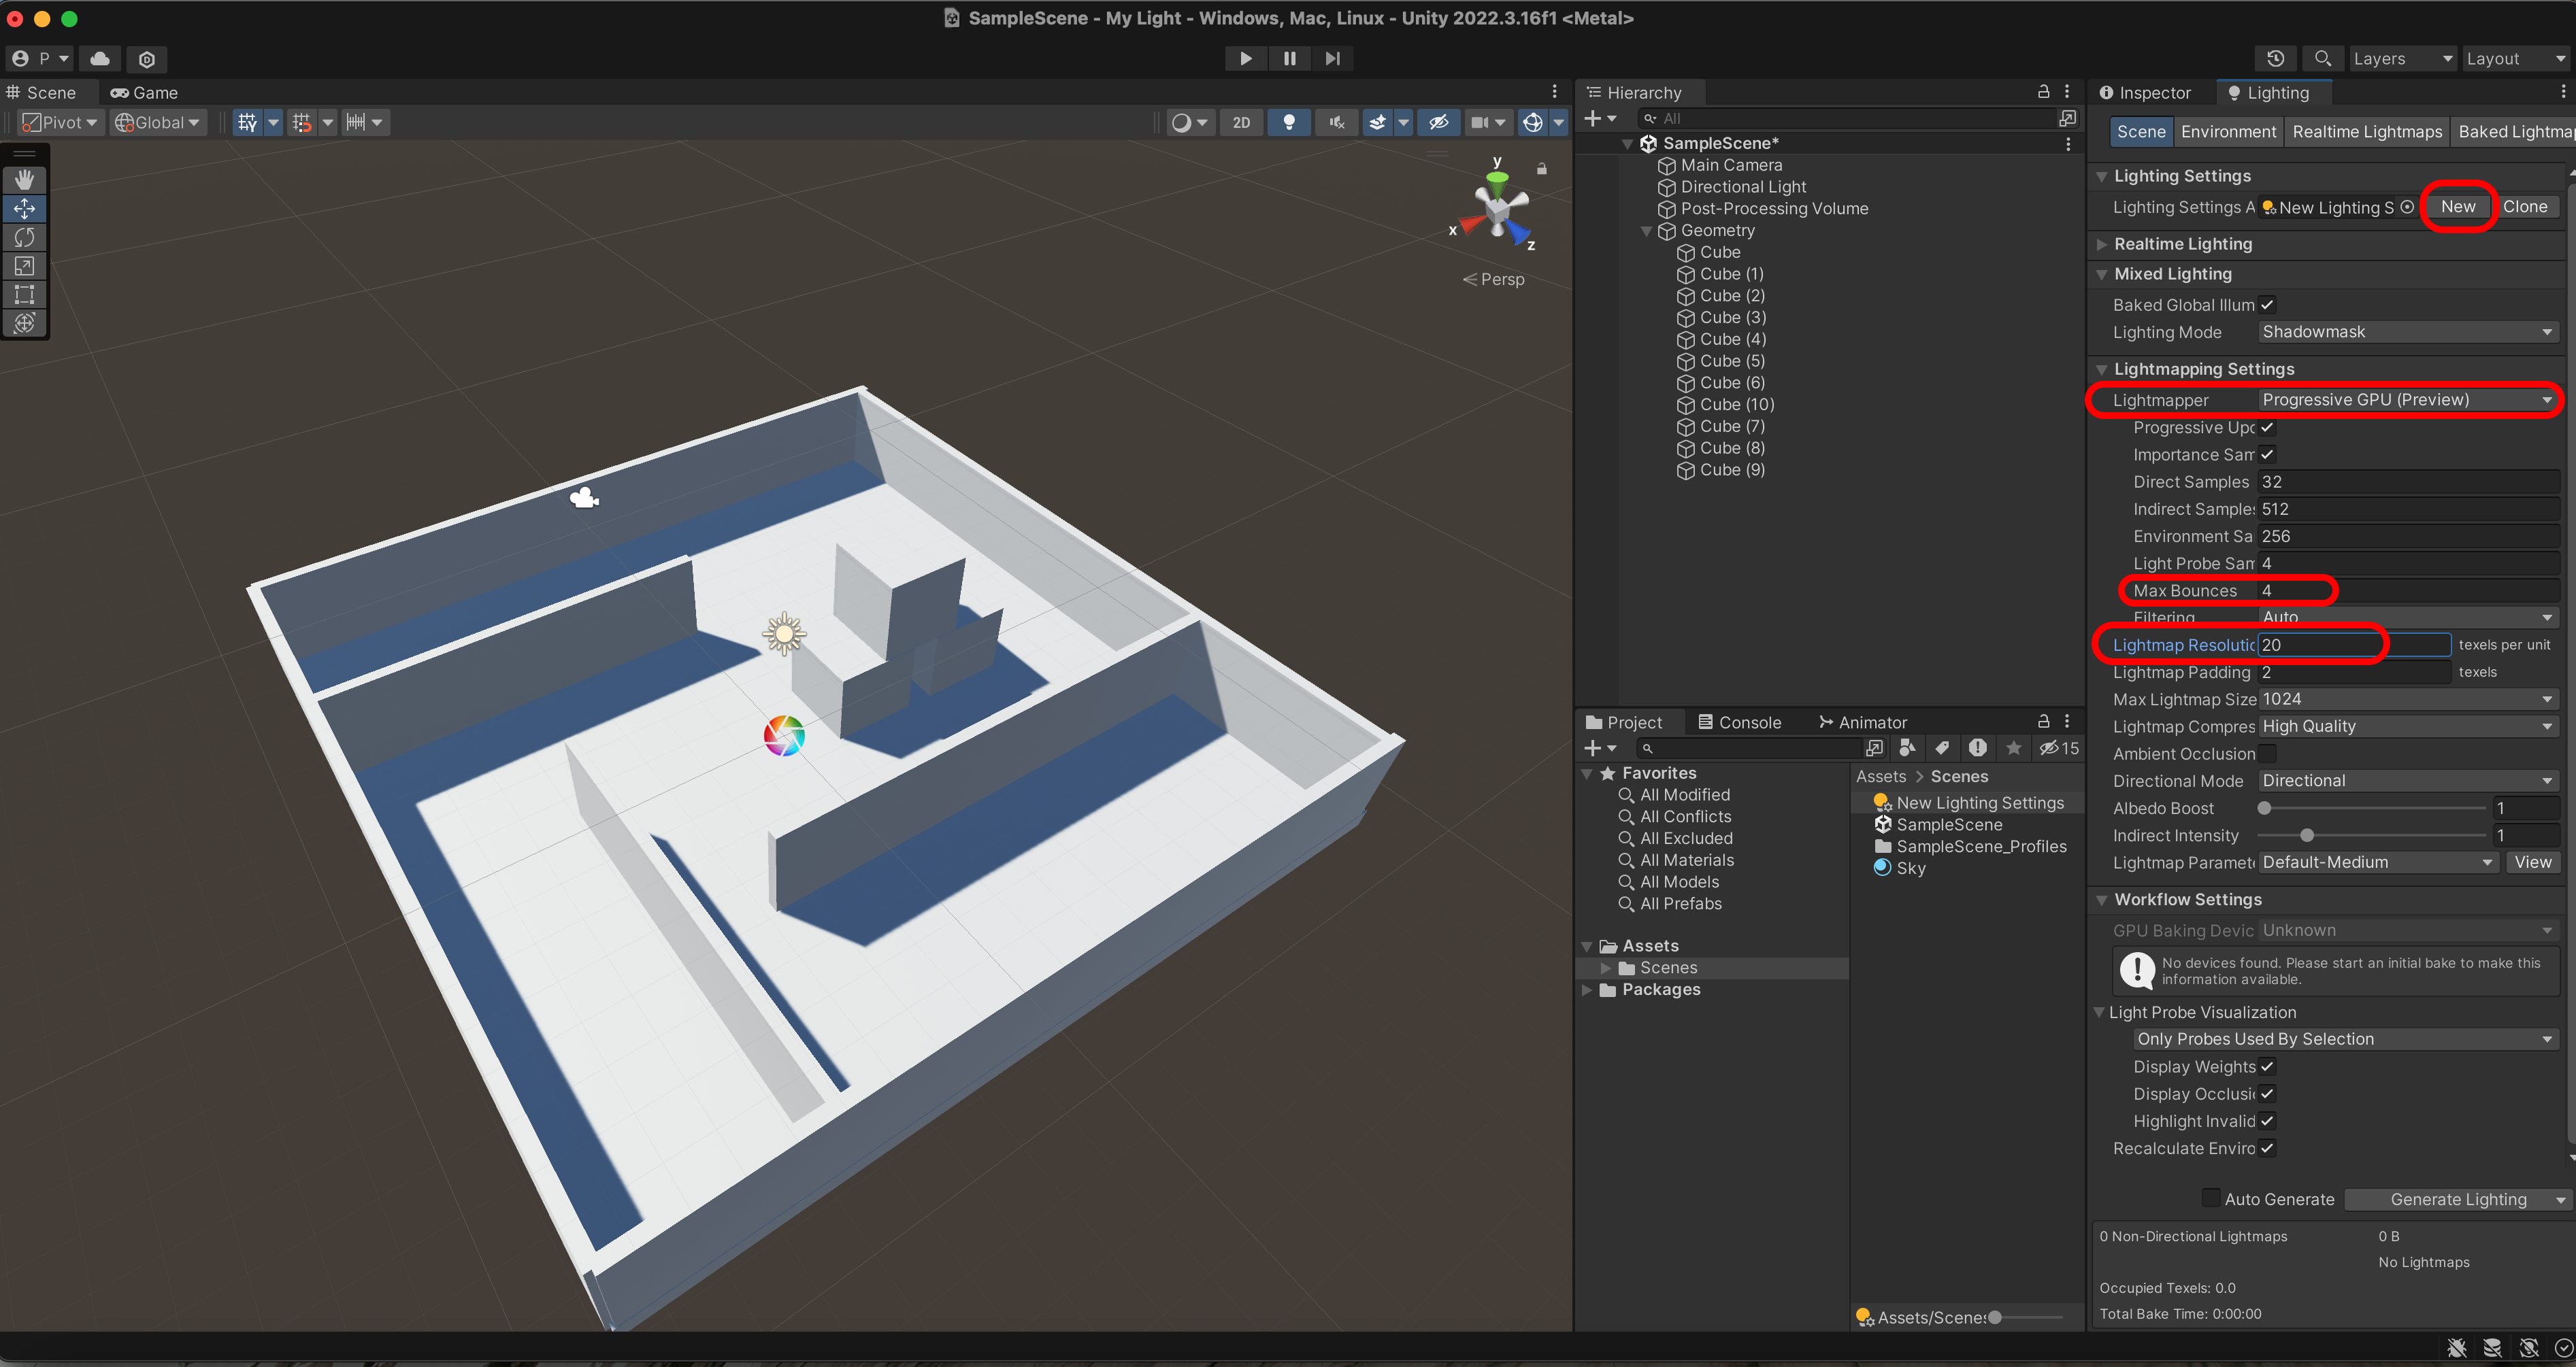This screenshot has height=1367, width=2576.
Task: Toggle scene lighting lightbulb icon
Action: click(x=1289, y=122)
